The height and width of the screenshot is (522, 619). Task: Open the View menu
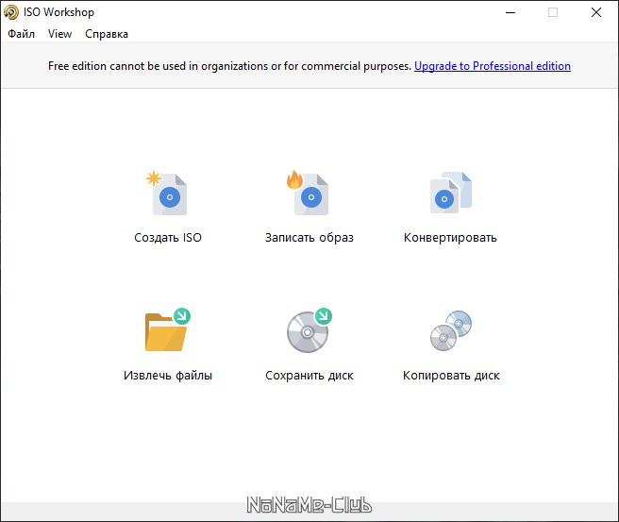tap(59, 34)
